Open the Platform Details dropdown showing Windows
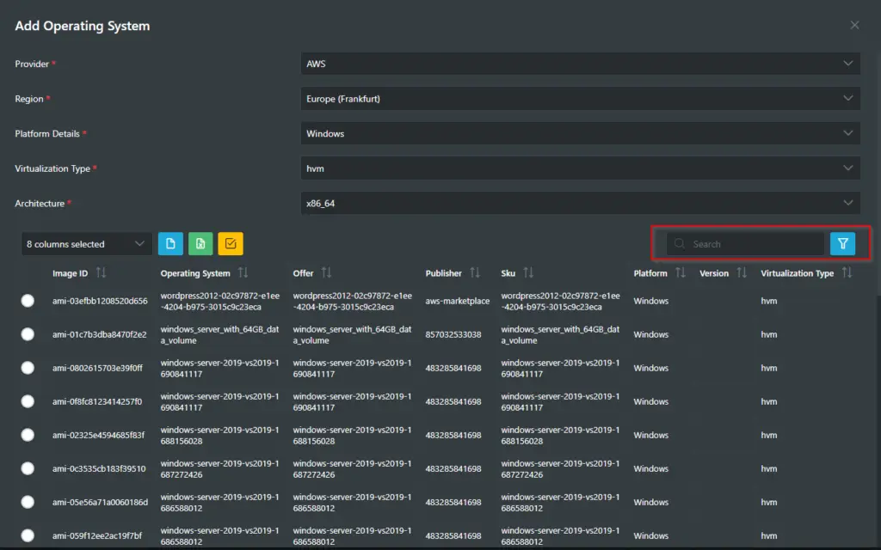 [x=581, y=133]
